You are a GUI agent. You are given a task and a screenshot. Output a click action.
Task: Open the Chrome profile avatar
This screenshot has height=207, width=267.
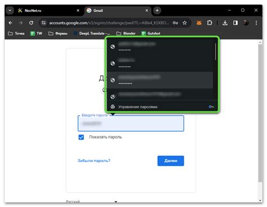pyautogui.click(x=246, y=23)
